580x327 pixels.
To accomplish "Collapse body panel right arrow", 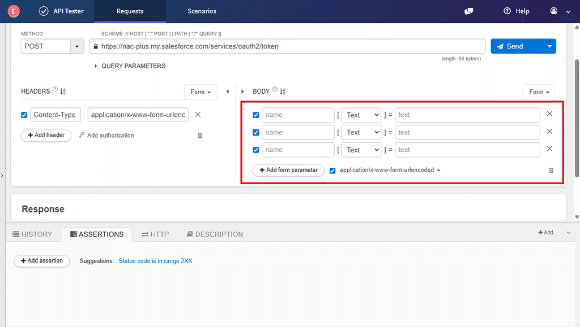I will [242, 91].
